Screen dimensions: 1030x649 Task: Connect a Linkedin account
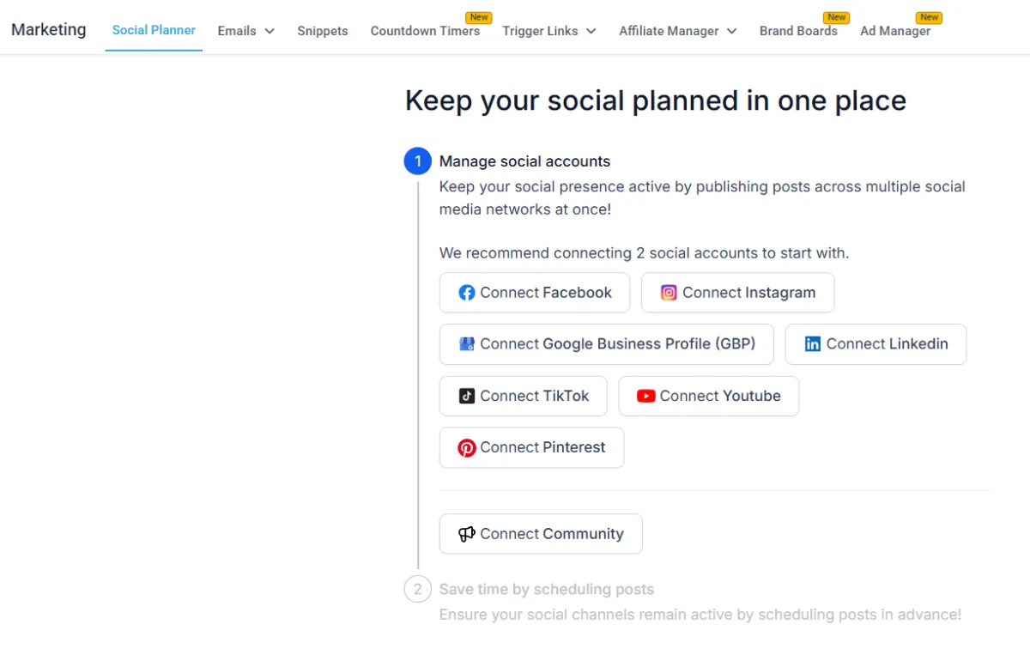[x=876, y=344]
